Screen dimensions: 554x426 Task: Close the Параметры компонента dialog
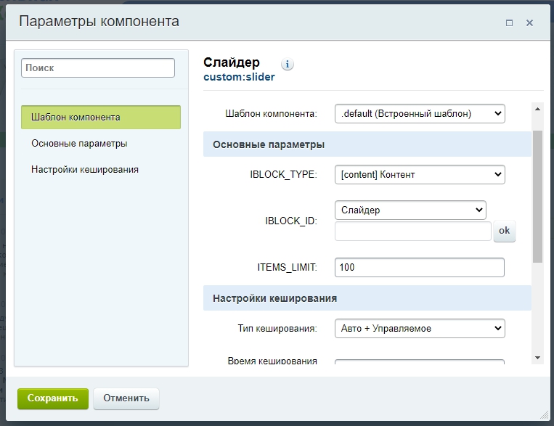[529, 23]
